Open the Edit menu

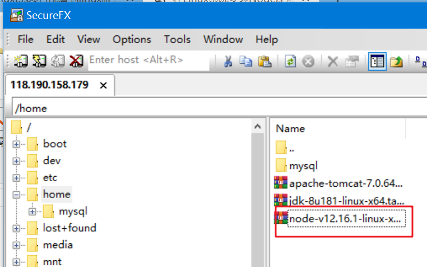55,40
